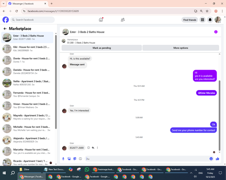Select the Messenger | Facebook tab
This screenshot has width=226, height=180.
pos(28,4)
